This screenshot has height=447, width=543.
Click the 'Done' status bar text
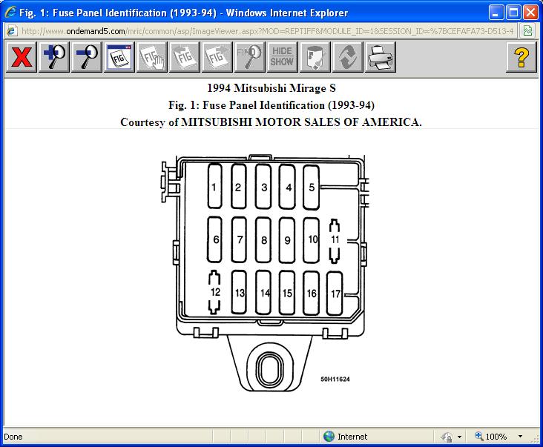[x=13, y=437]
